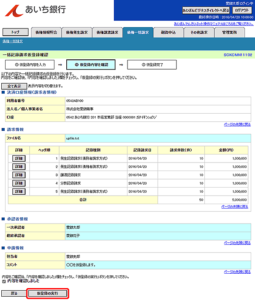Click step box ② 仮登録内容を確認

(91, 64)
